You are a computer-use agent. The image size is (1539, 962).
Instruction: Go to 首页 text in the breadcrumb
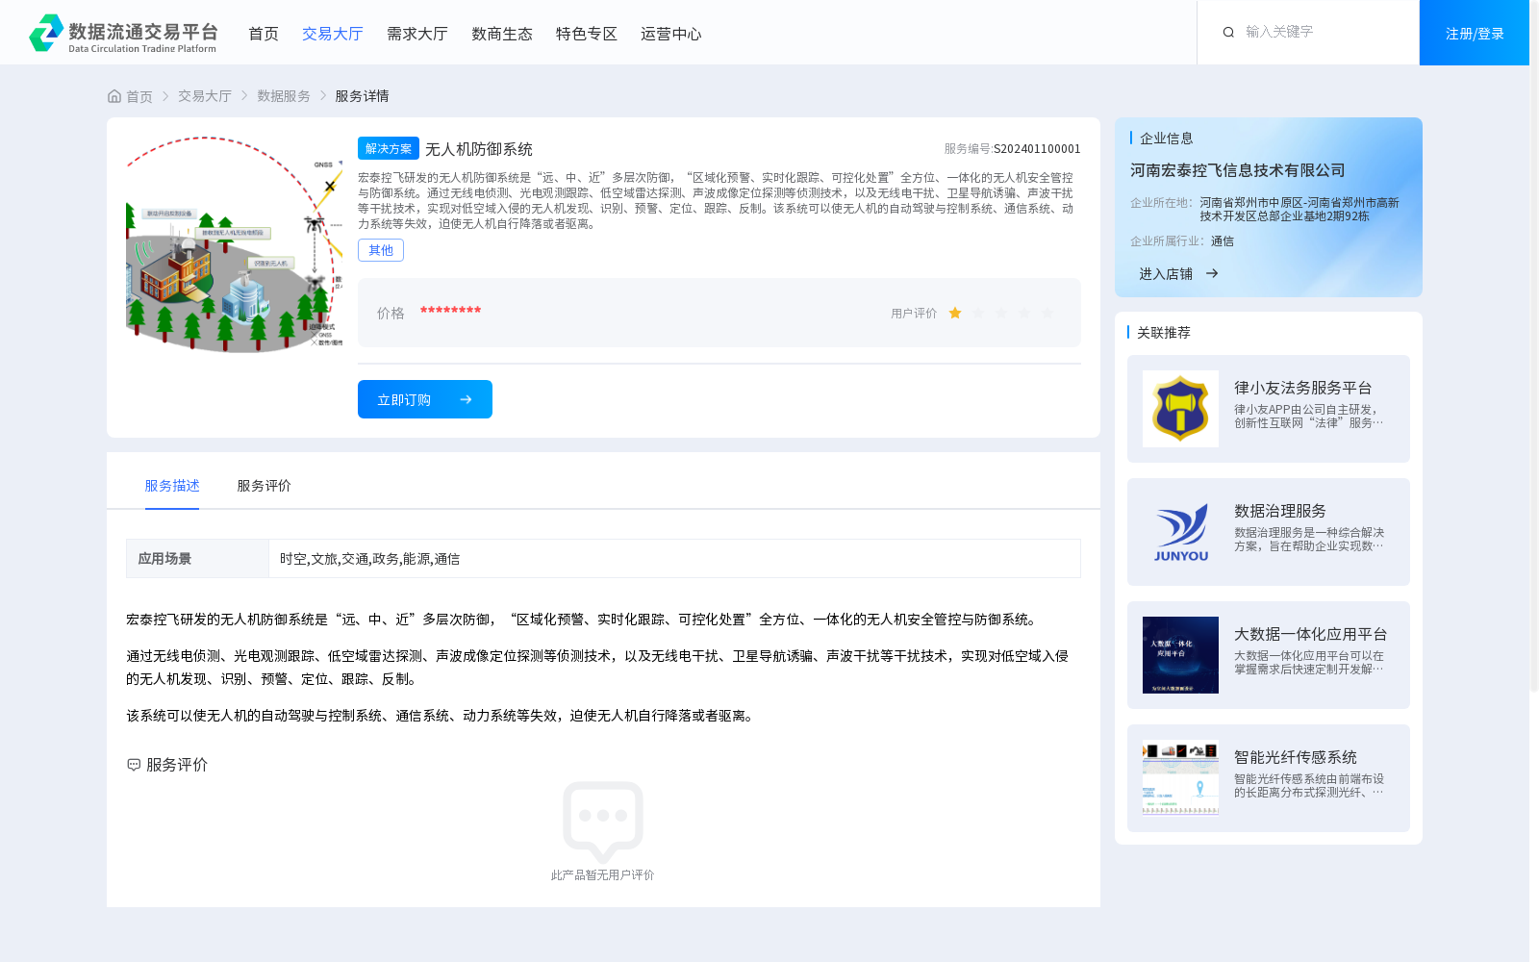[x=139, y=96]
